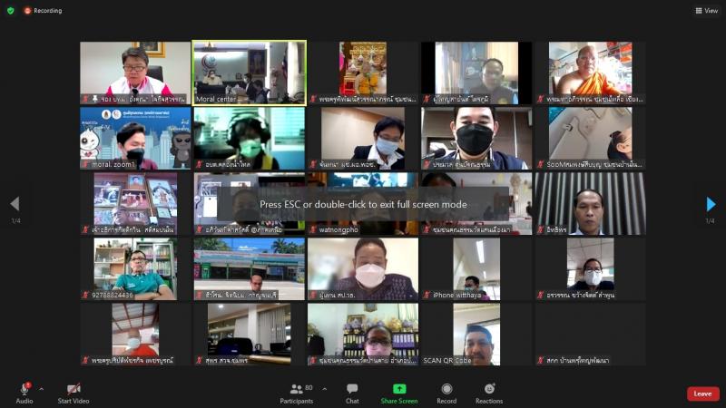Open the View layout menu

tap(707, 10)
